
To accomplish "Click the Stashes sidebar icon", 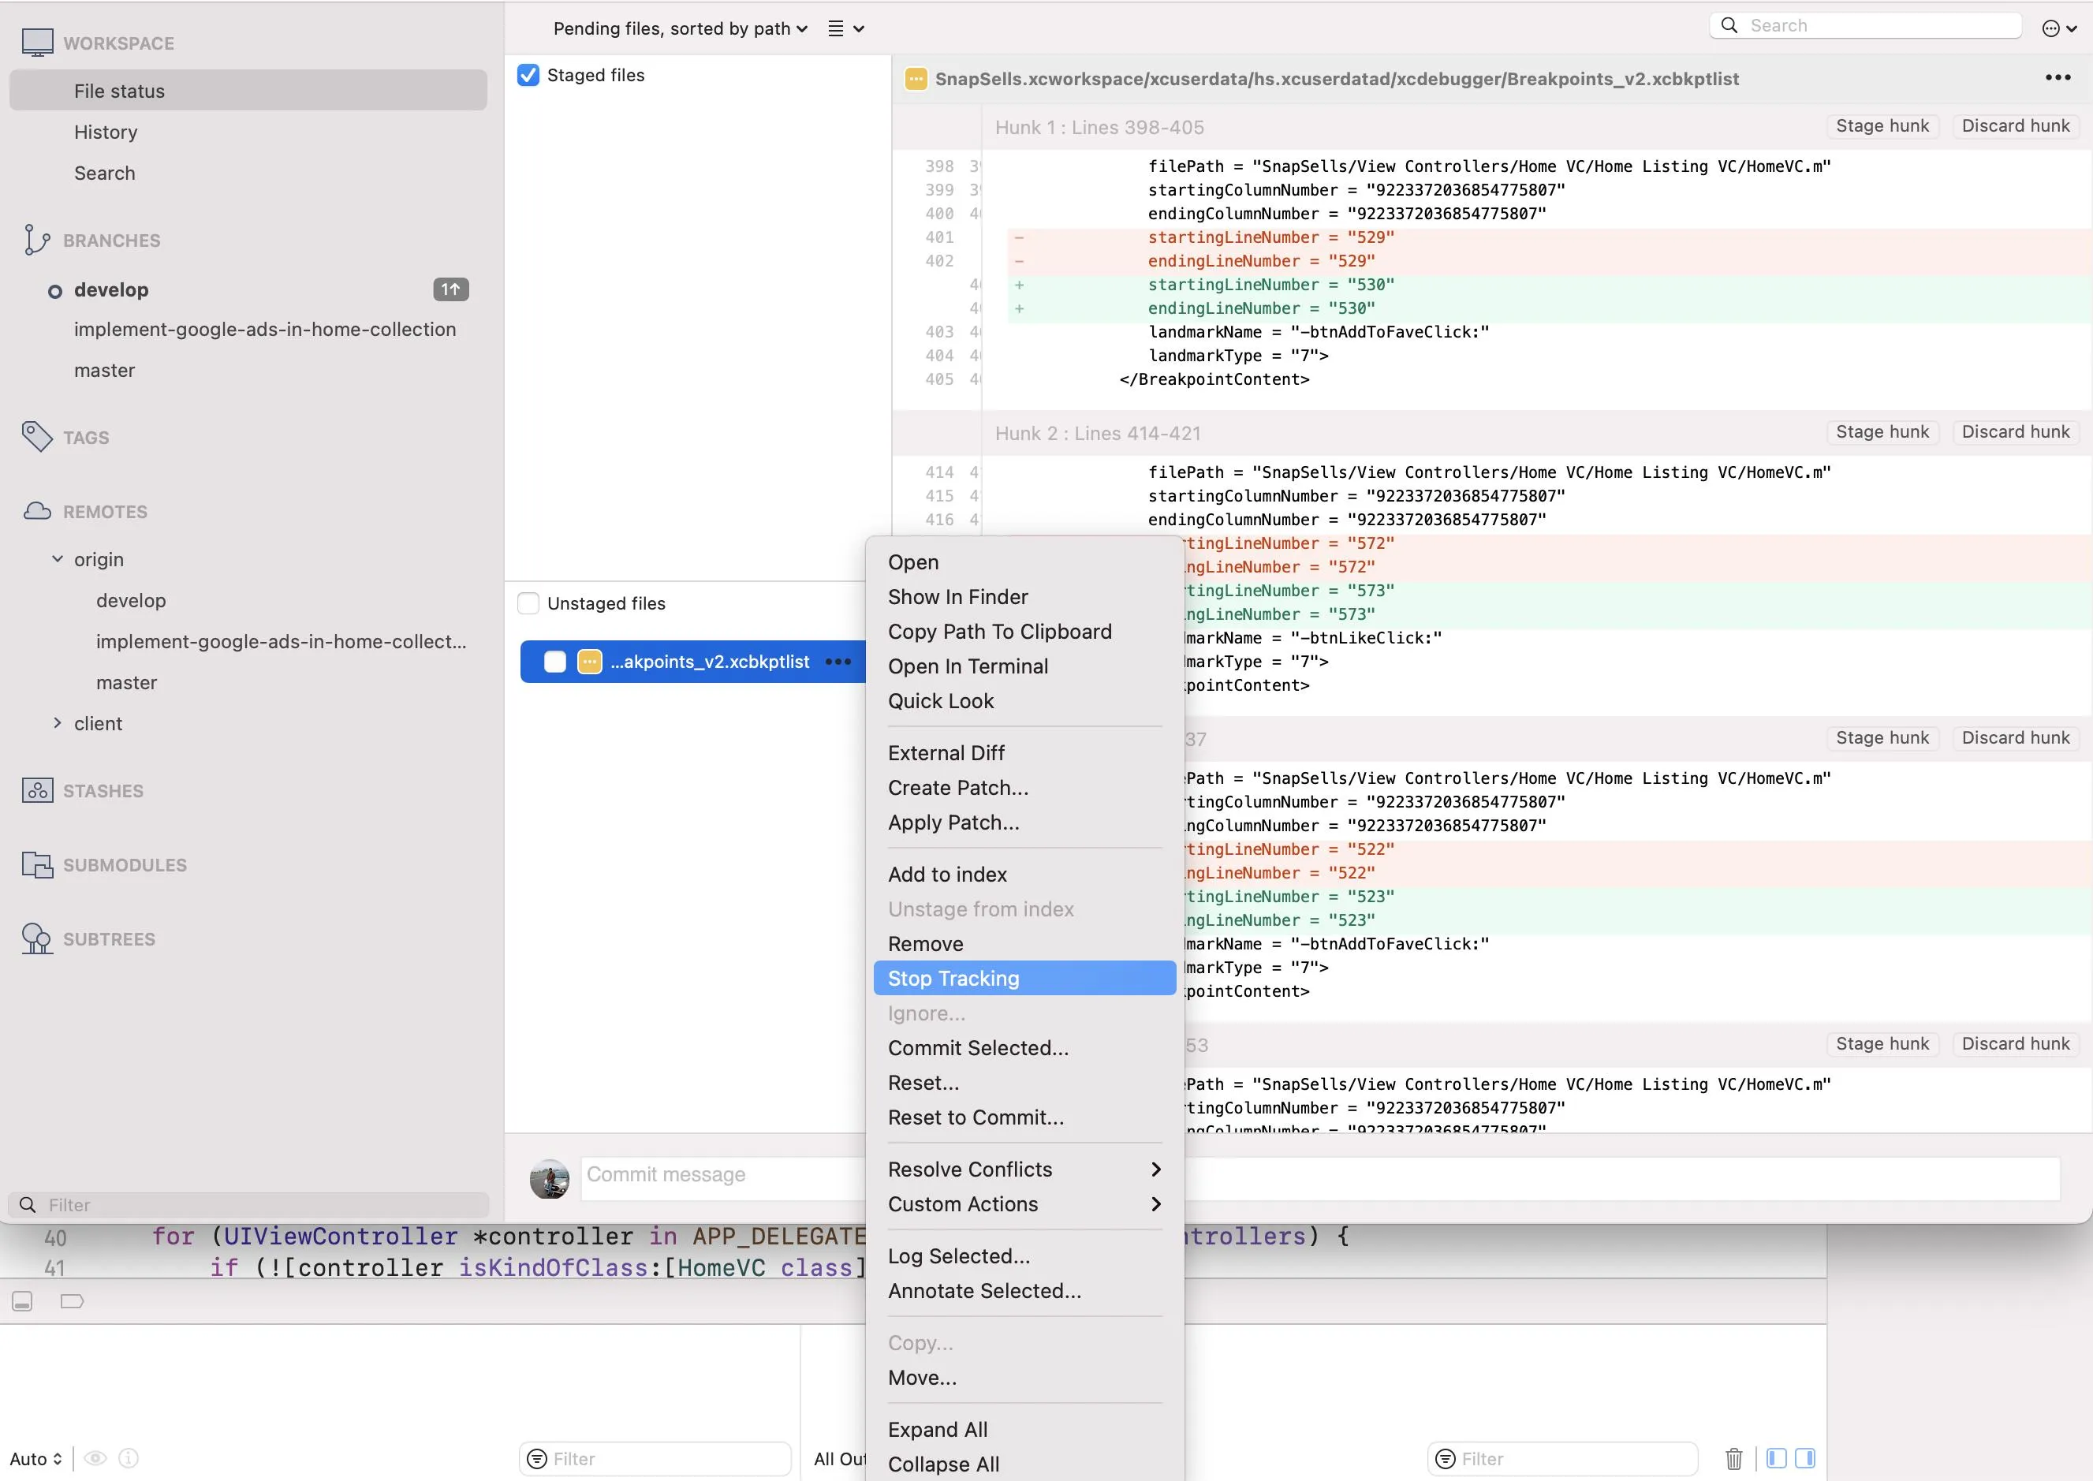I will click(x=37, y=791).
